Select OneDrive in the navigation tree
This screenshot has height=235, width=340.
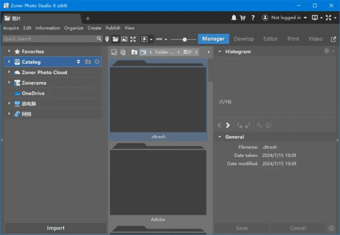[33, 93]
